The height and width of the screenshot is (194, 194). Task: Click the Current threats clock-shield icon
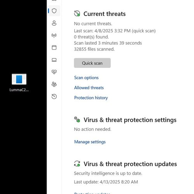pyautogui.click(x=77, y=14)
